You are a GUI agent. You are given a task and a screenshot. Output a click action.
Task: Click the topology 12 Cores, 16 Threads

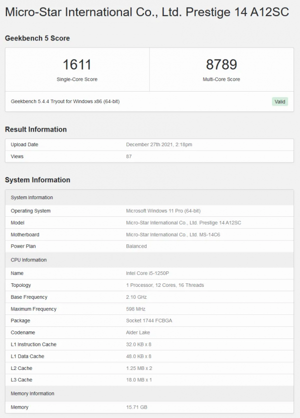[x=165, y=285]
